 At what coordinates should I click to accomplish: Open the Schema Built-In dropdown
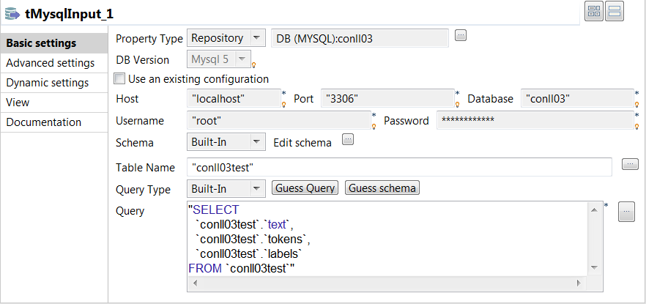coord(256,142)
